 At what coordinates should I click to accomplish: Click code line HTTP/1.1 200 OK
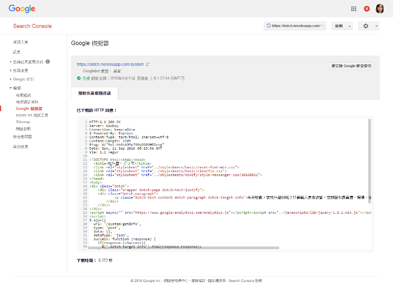(105, 122)
